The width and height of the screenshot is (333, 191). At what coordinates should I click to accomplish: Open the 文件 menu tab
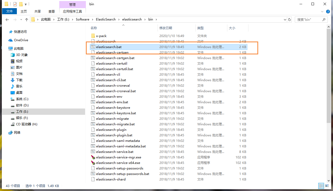(x=9, y=11)
